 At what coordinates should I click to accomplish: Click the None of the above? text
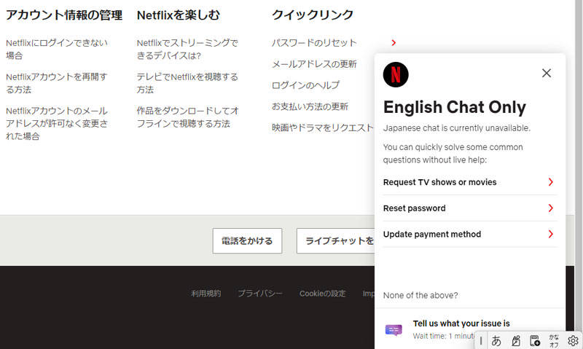(420, 296)
